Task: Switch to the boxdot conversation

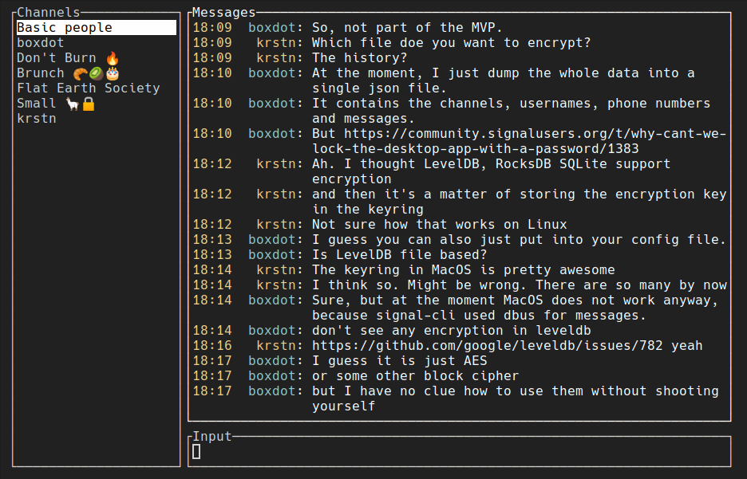Action: click(40, 42)
